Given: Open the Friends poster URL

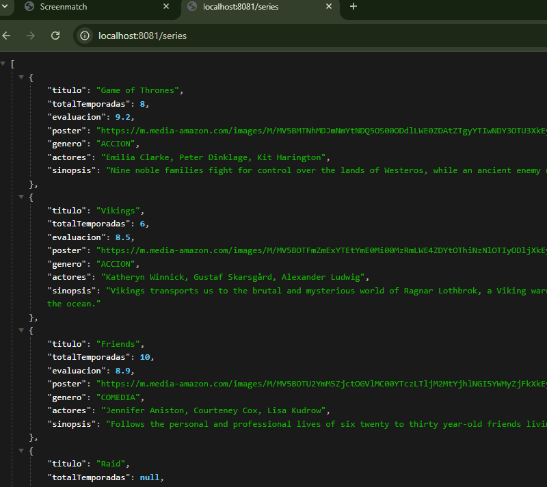Looking at the screenshot, I should [x=321, y=384].
